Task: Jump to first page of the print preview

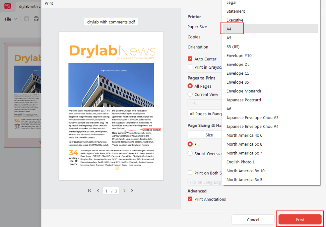Action: tap(90, 190)
